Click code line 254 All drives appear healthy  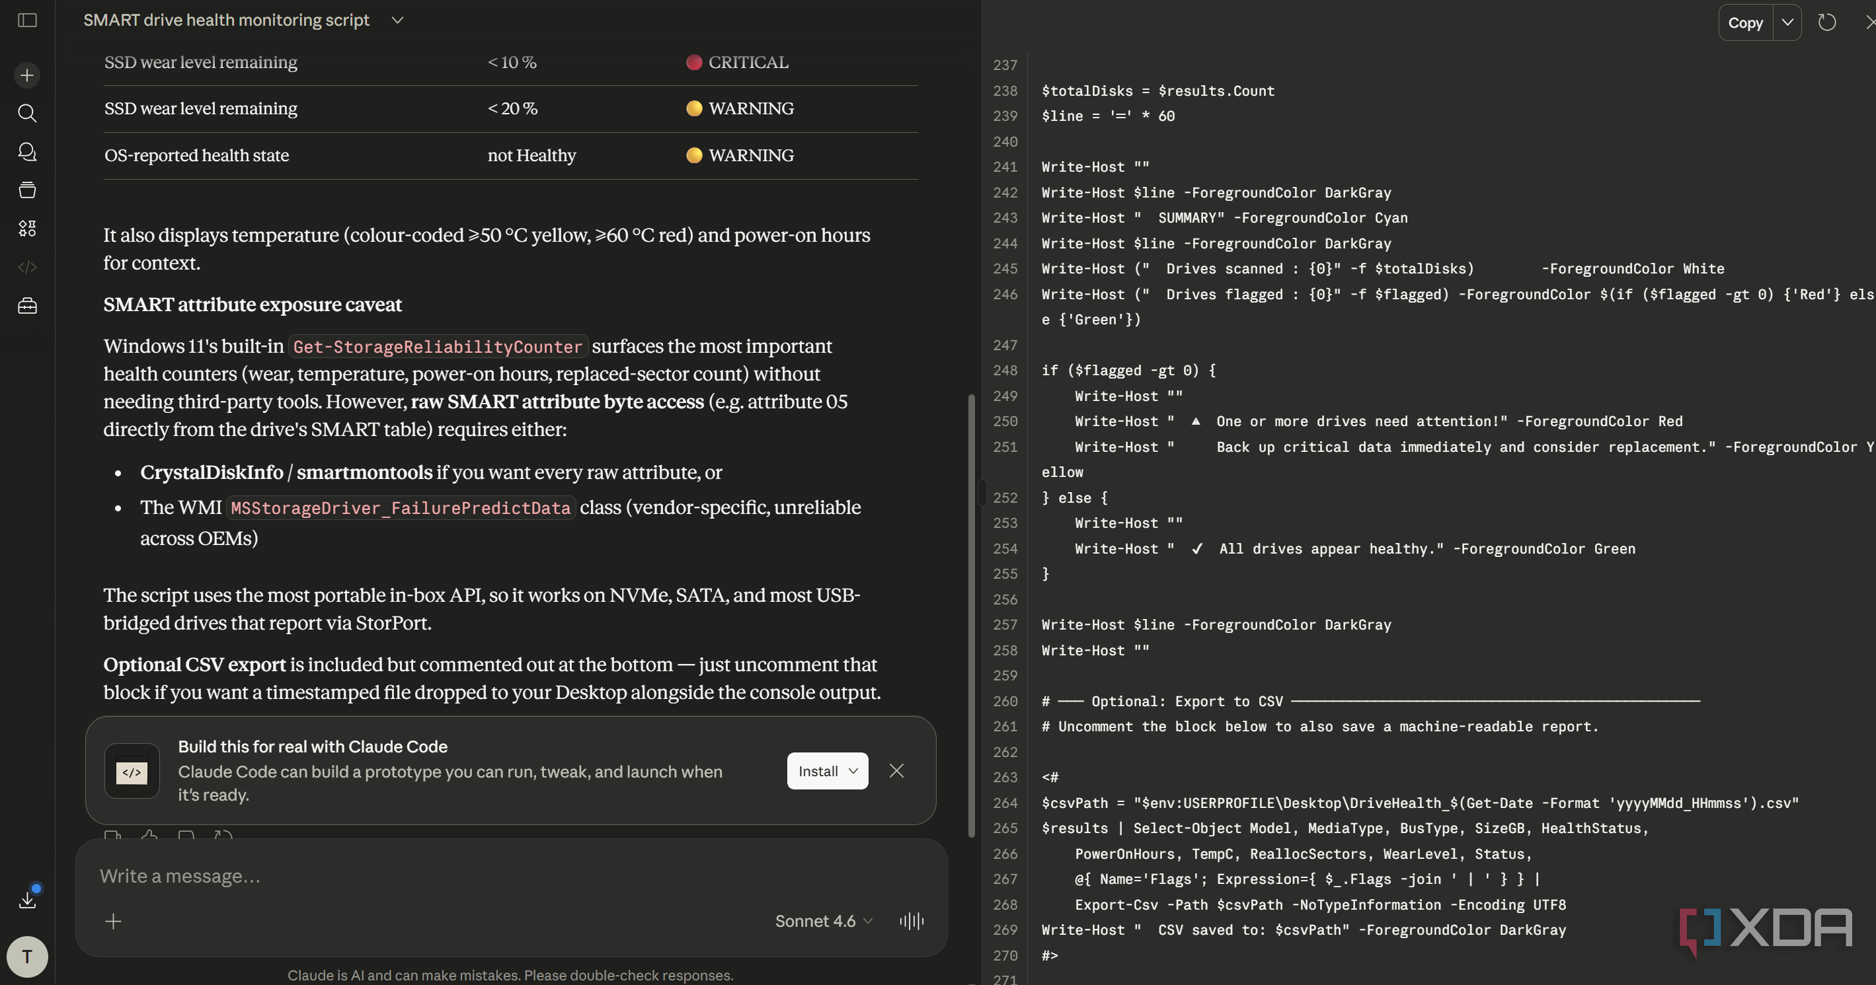(x=1354, y=549)
